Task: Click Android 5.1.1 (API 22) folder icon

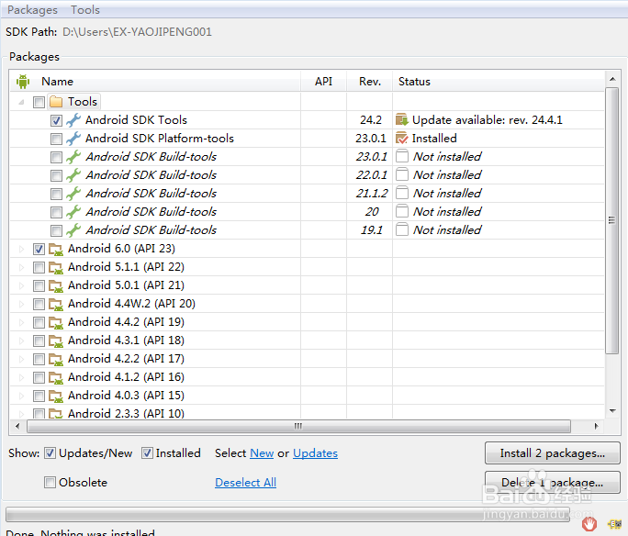Action: 56,268
